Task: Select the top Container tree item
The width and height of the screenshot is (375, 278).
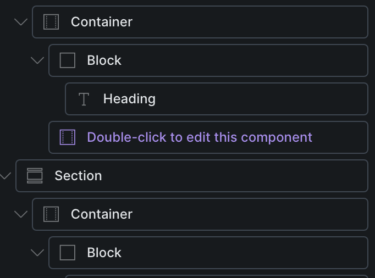Action: [200, 22]
